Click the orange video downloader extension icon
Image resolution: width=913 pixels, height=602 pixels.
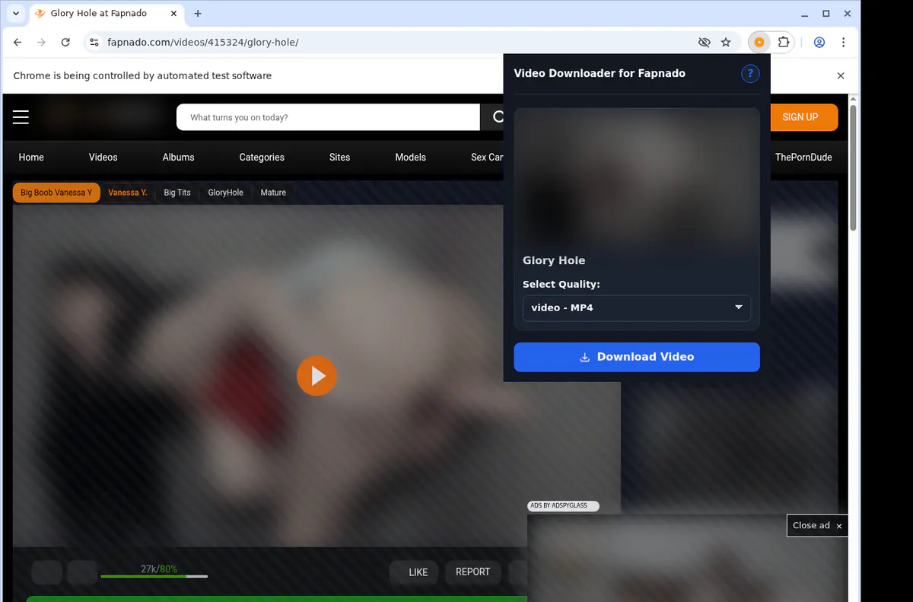759,43
